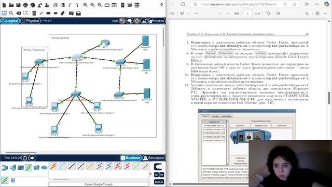
Task: Select the Place Note tool
Action: click(34, 13)
